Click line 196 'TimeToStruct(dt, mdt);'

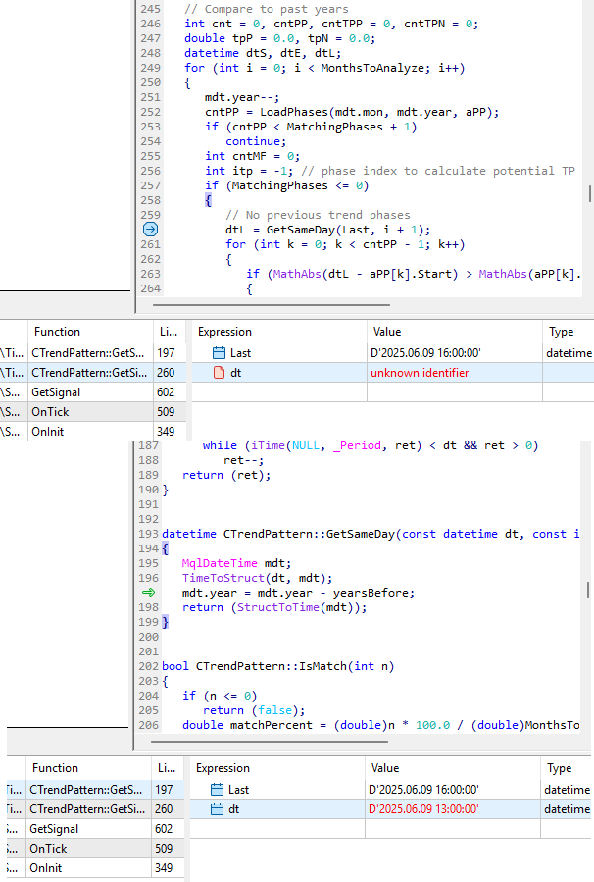click(258, 578)
